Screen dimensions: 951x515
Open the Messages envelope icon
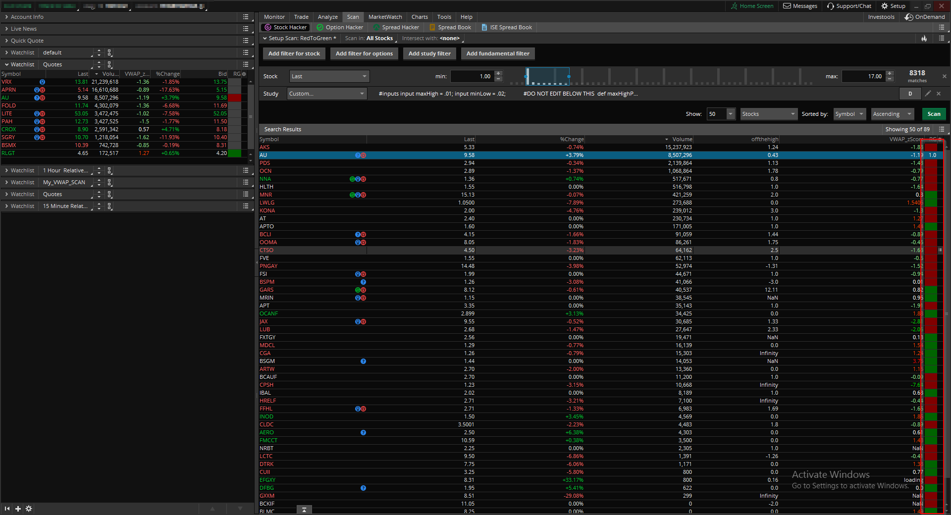[787, 6]
